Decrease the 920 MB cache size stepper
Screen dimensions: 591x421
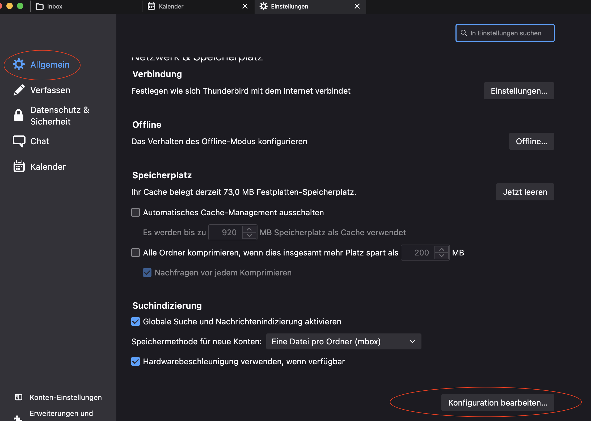click(x=249, y=236)
